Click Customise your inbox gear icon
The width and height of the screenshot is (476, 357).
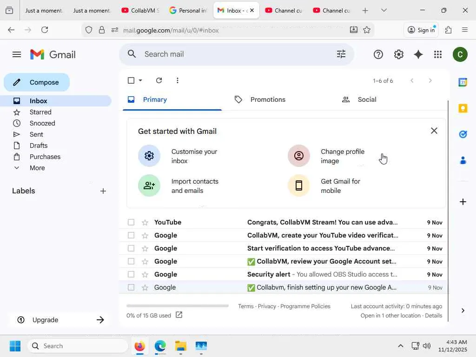tap(149, 156)
